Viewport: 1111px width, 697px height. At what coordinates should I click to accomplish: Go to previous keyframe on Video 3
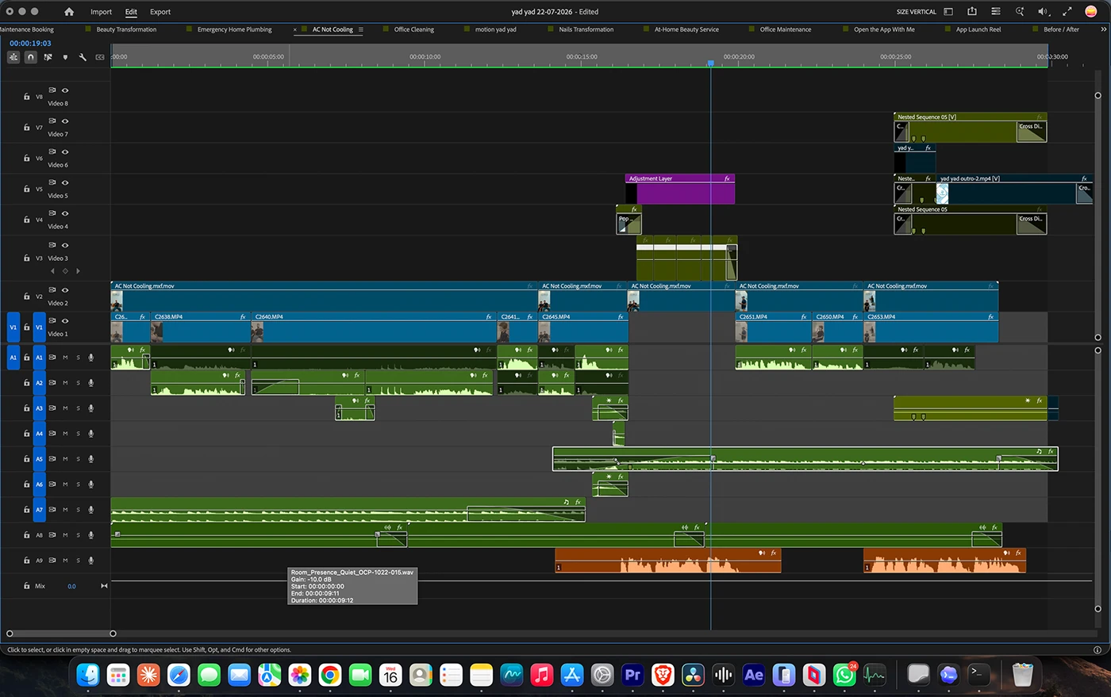click(53, 271)
